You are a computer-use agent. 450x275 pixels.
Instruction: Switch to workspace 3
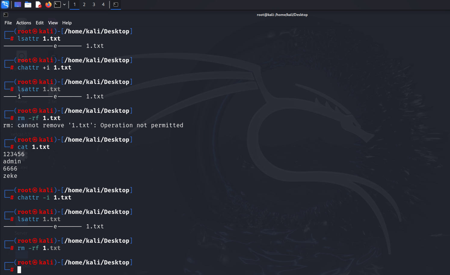94,5
